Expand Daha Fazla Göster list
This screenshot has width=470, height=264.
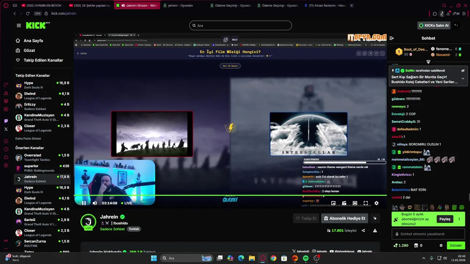28,139
